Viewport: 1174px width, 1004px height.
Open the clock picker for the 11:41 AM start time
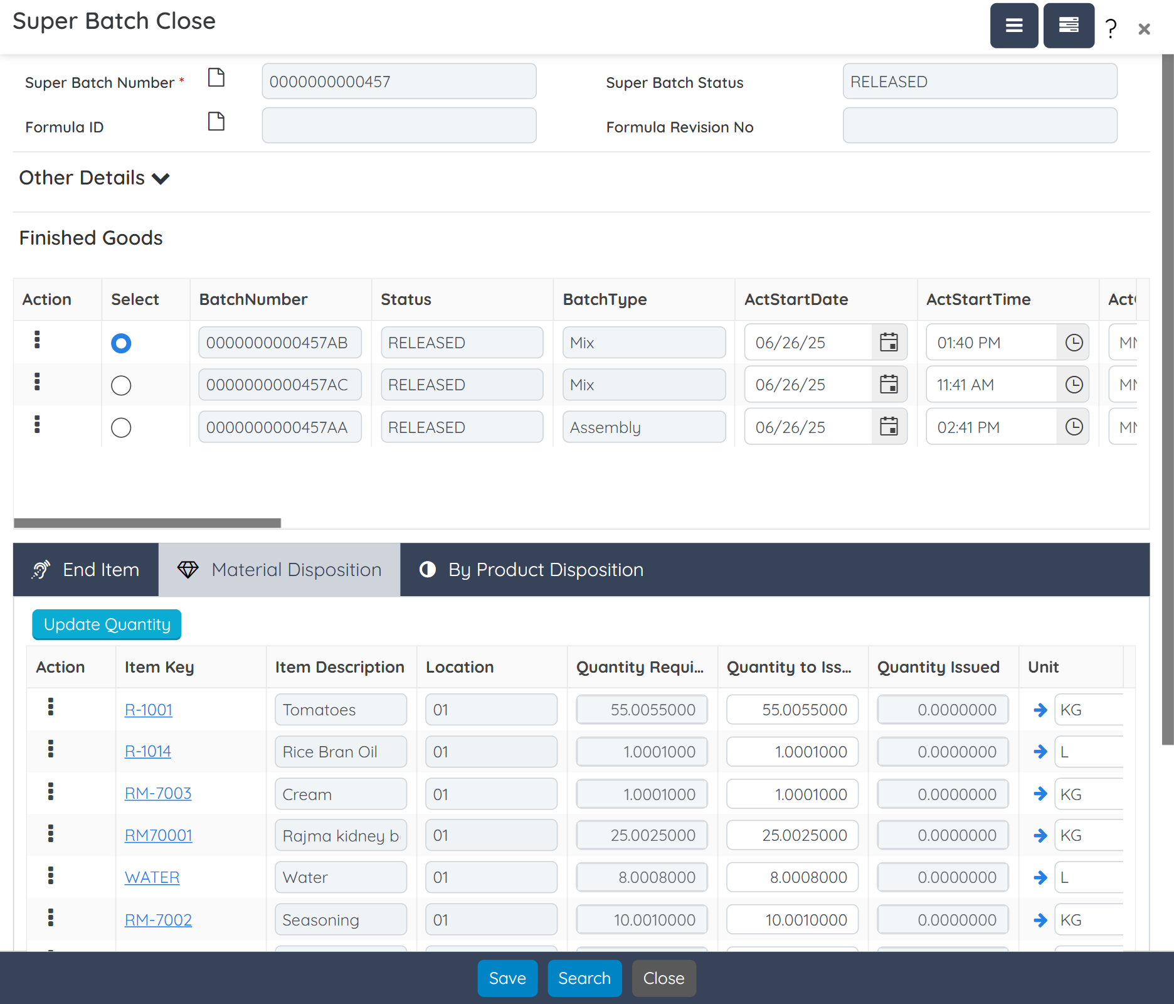(x=1074, y=384)
